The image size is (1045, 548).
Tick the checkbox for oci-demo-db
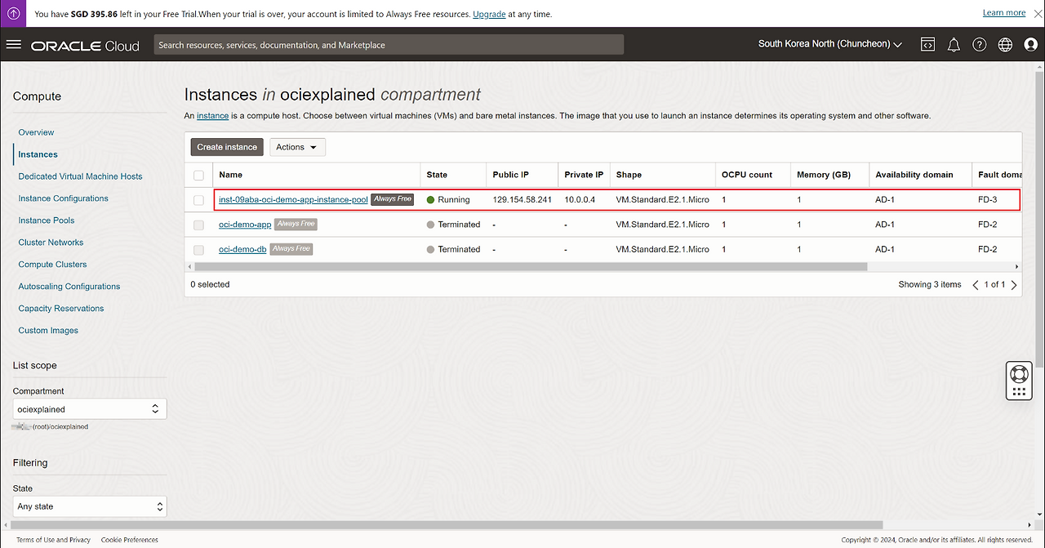tap(198, 250)
